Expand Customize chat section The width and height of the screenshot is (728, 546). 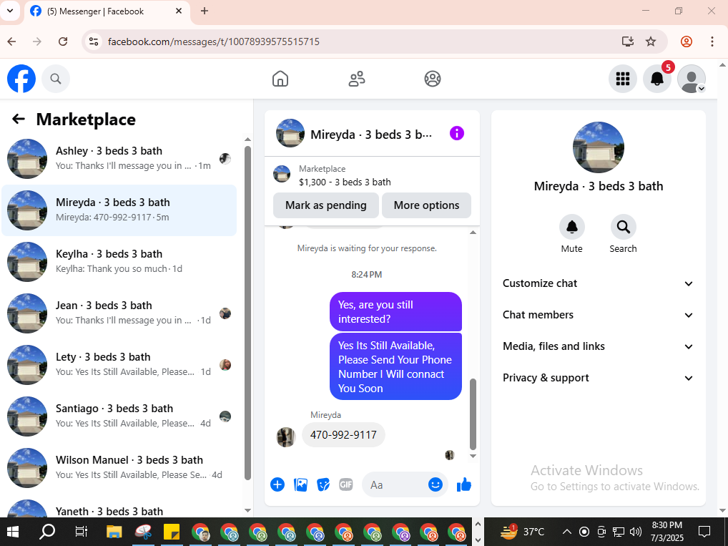pyautogui.click(x=598, y=283)
